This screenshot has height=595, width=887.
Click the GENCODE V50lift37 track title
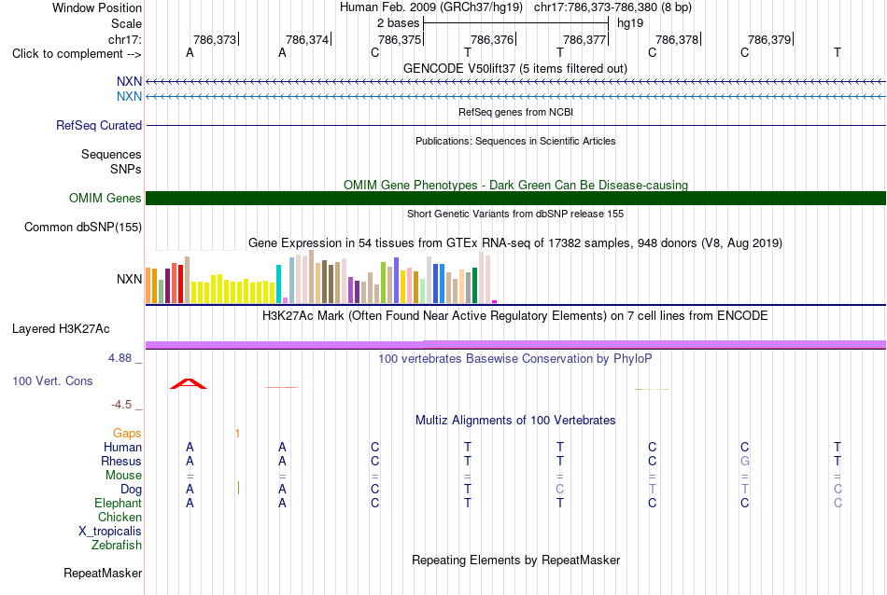(515, 68)
